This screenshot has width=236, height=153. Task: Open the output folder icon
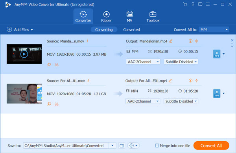(x=122, y=146)
